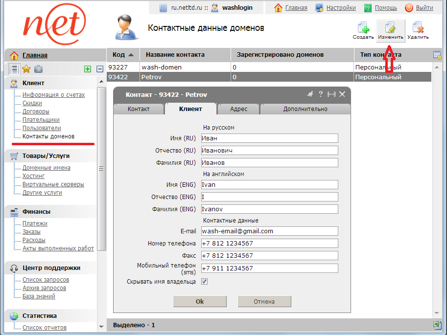This screenshot has width=447, height=335.
Task: Switch to the Адрес tab
Action: coord(238,109)
